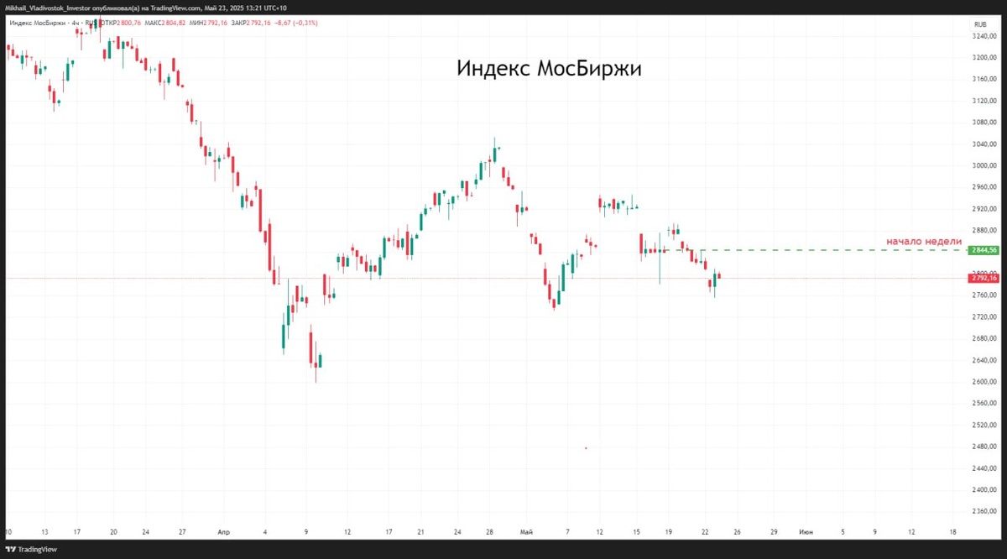Click the '21' date label on time axis
The height and width of the screenshot is (559, 1007).
point(420,531)
